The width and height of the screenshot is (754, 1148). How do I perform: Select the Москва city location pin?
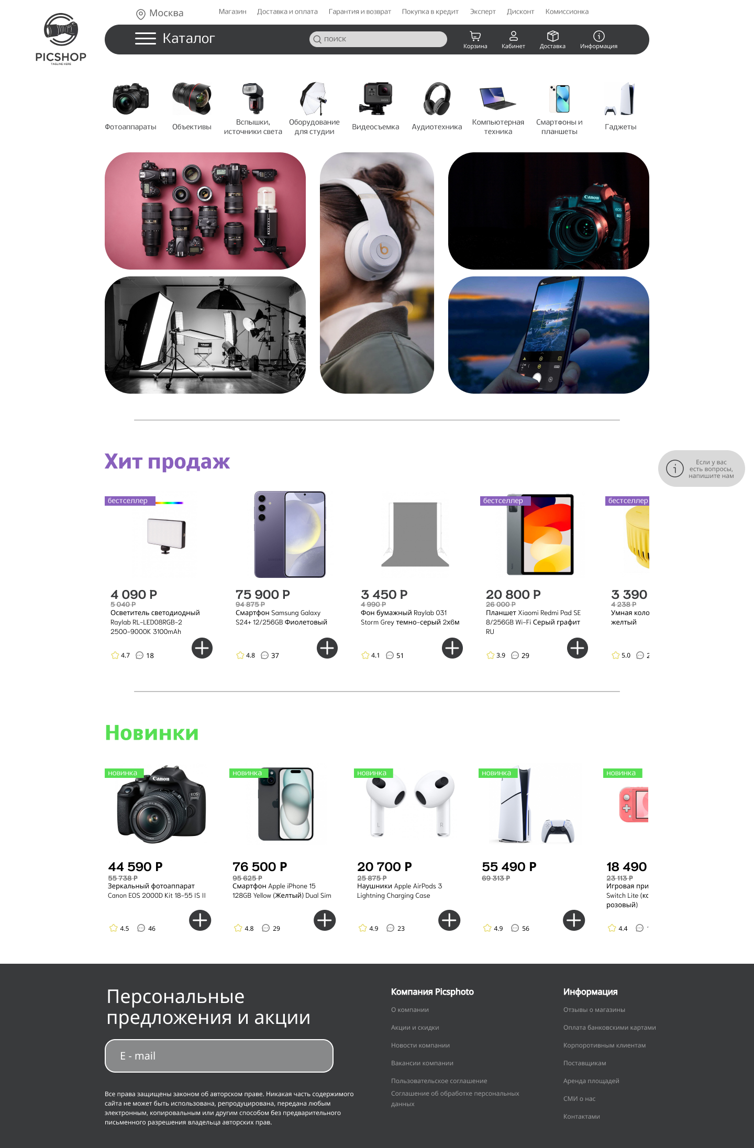[140, 14]
